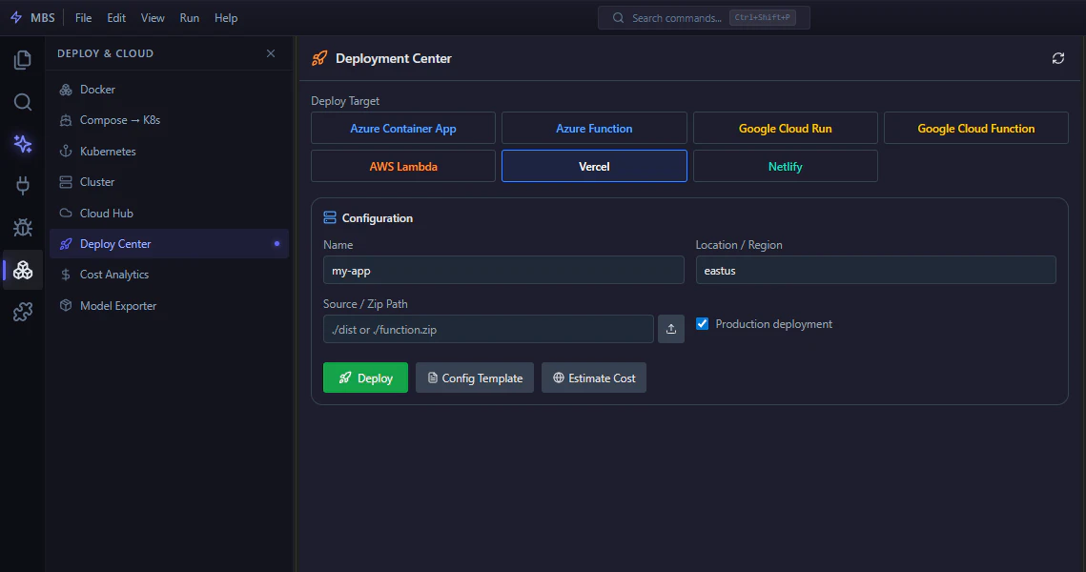Click the Files sidebar icon at top
The height and width of the screenshot is (572, 1086).
point(21,59)
